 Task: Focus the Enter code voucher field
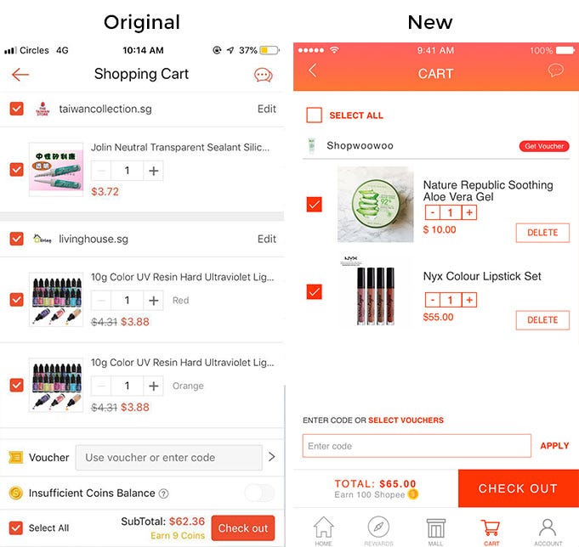click(417, 446)
